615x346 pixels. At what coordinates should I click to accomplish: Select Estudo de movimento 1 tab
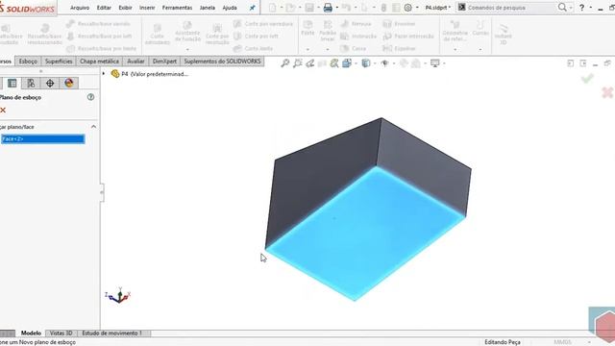click(111, 334)
